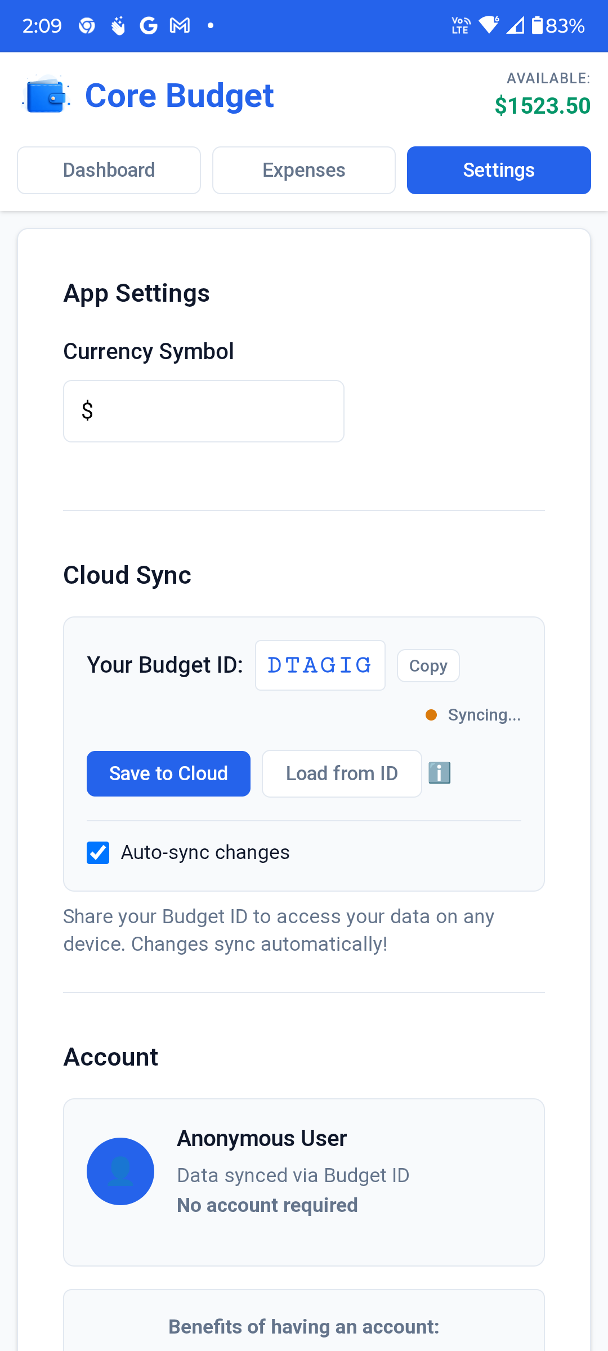Viewport: 608px width, 1351px height.
Task: Toggle the Auto-sync changes checkbox
Action: pos(98,852)
